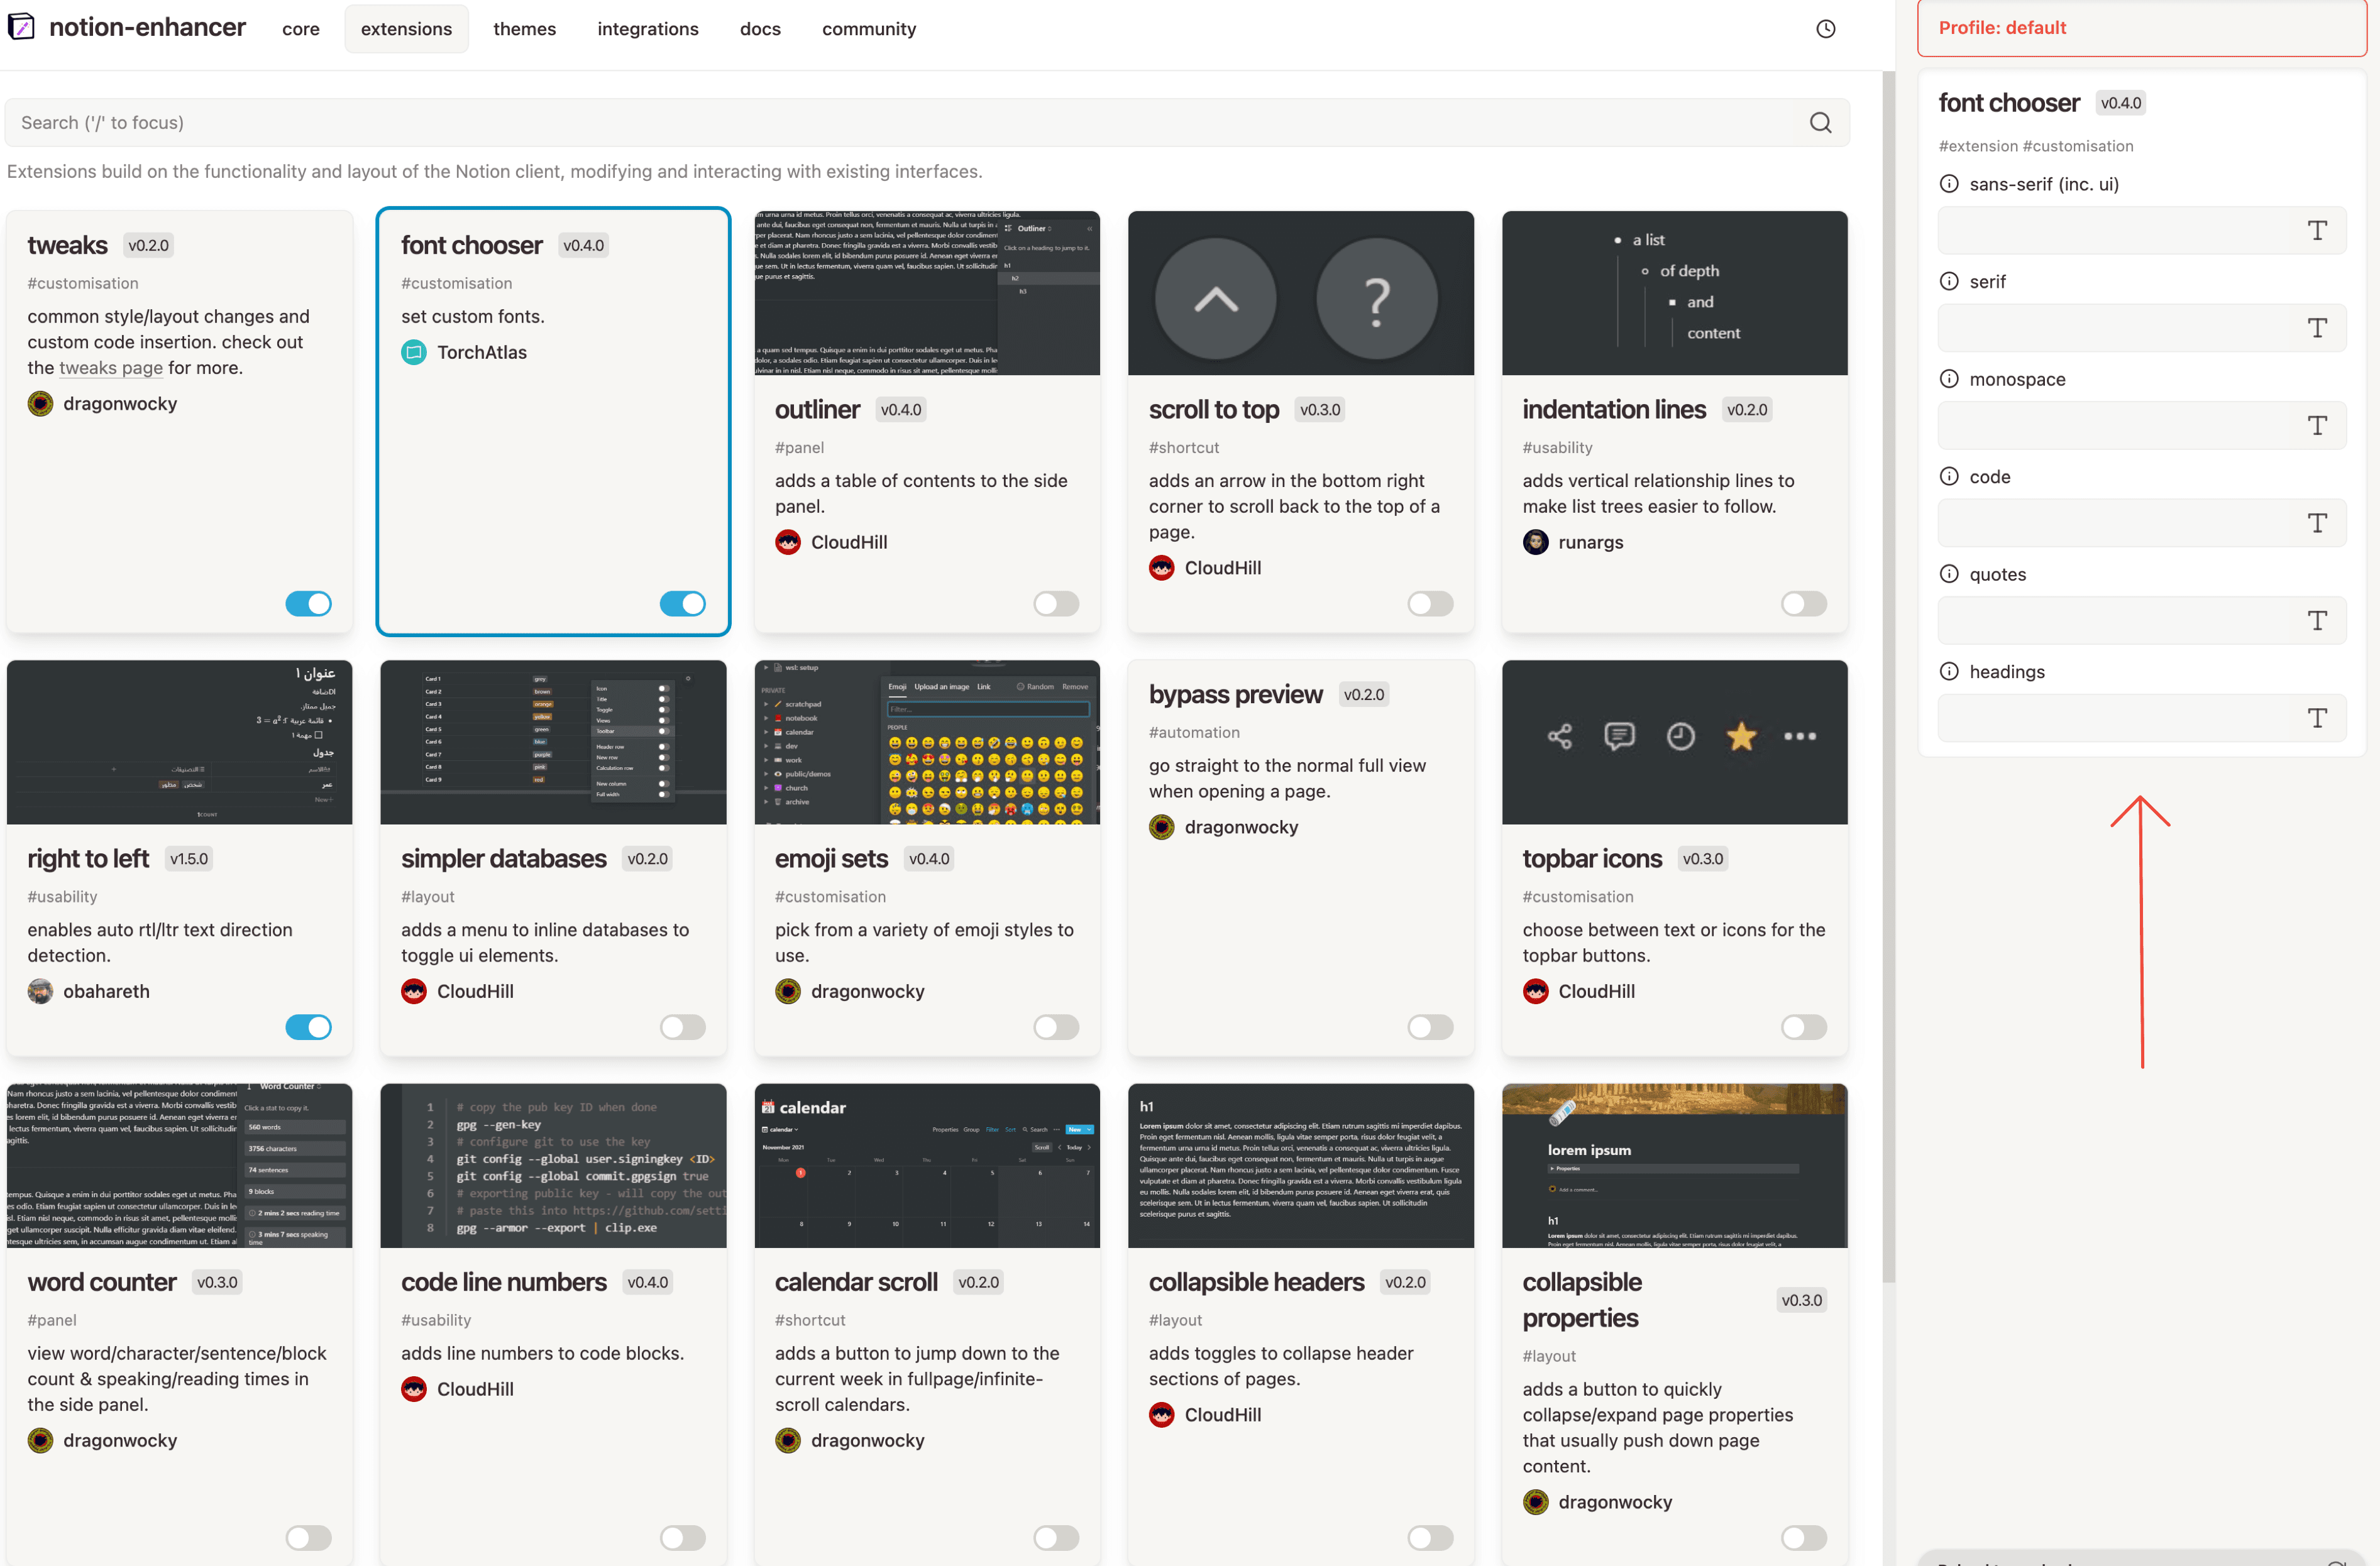
Task: Turn on topbar icons toggle
Action: click(1804, 1027)
